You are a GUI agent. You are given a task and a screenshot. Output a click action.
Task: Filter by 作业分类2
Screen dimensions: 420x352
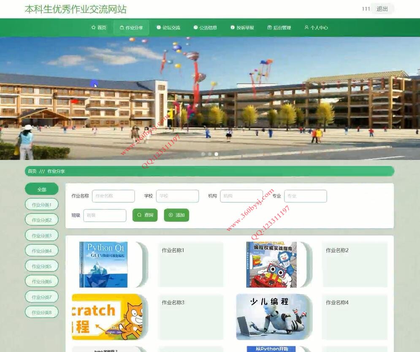tap(41, 220)
